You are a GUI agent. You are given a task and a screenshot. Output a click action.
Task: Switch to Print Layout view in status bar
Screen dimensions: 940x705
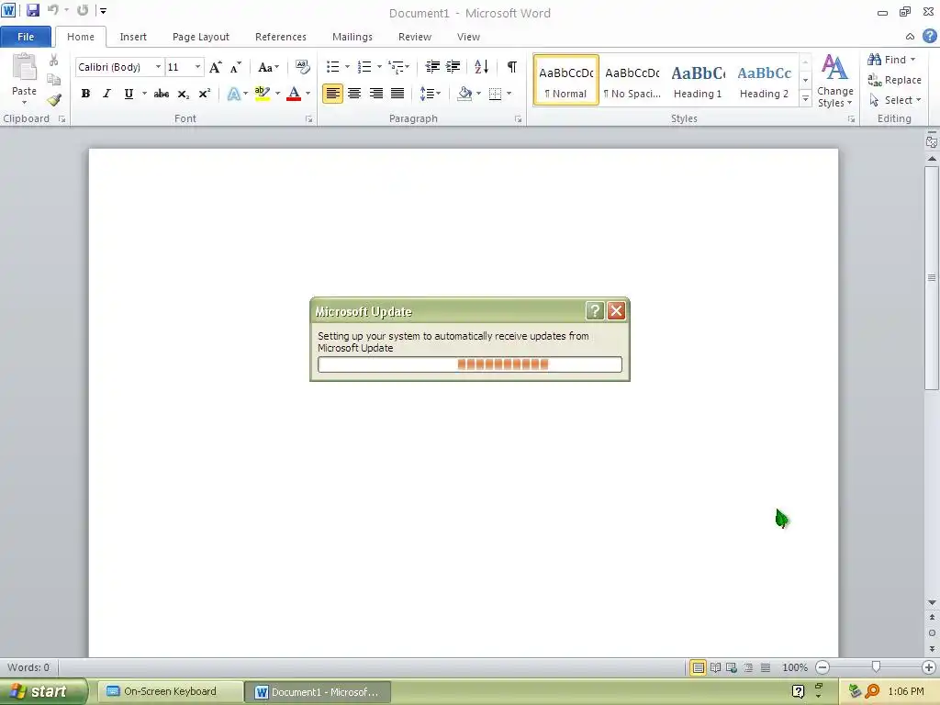tap(698, 667)
